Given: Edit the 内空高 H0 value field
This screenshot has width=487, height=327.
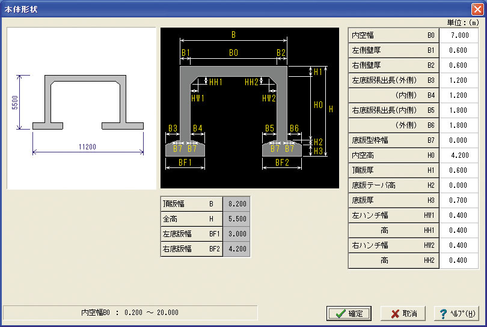Looking at the screenshot, I should tap(459, 155).
